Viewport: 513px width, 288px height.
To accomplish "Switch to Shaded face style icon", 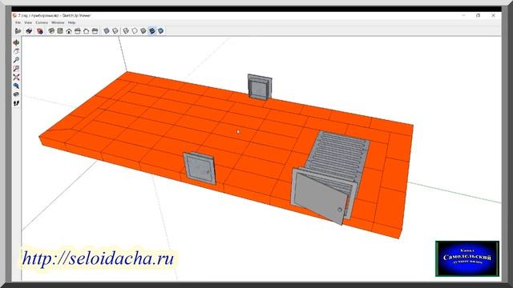I will pos(143,31).
